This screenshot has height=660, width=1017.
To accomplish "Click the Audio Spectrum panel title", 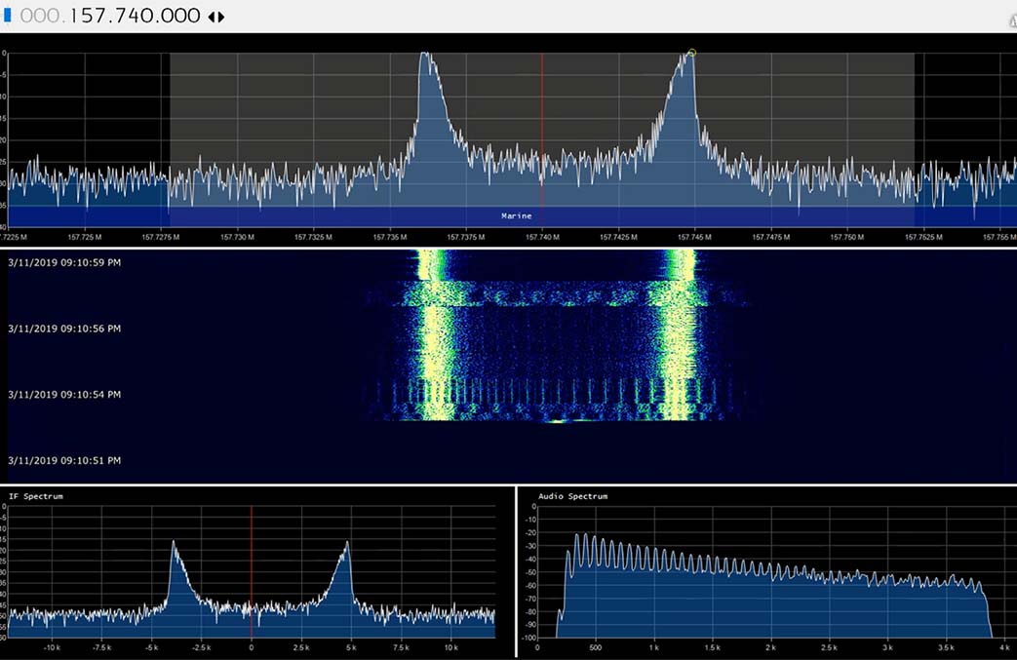I will tap(572, 496).
